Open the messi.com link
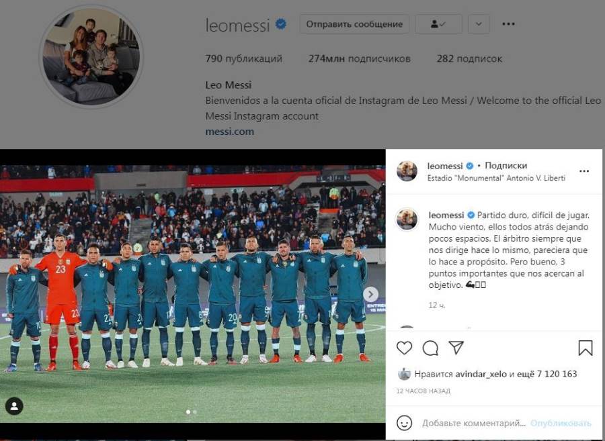 229,132
